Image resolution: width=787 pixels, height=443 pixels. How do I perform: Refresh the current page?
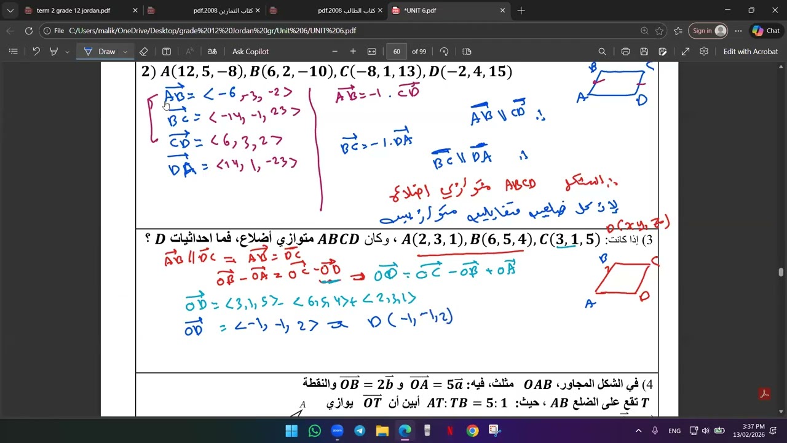click(x=29, y=31)
